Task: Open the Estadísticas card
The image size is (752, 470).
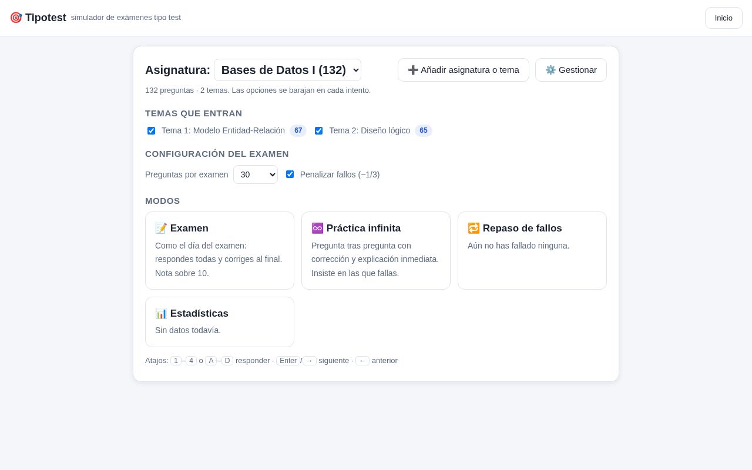Action: coord(220,322)
